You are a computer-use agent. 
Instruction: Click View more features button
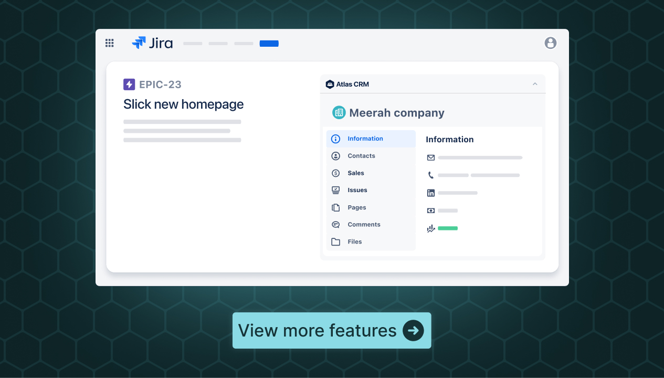coord(332,331)
